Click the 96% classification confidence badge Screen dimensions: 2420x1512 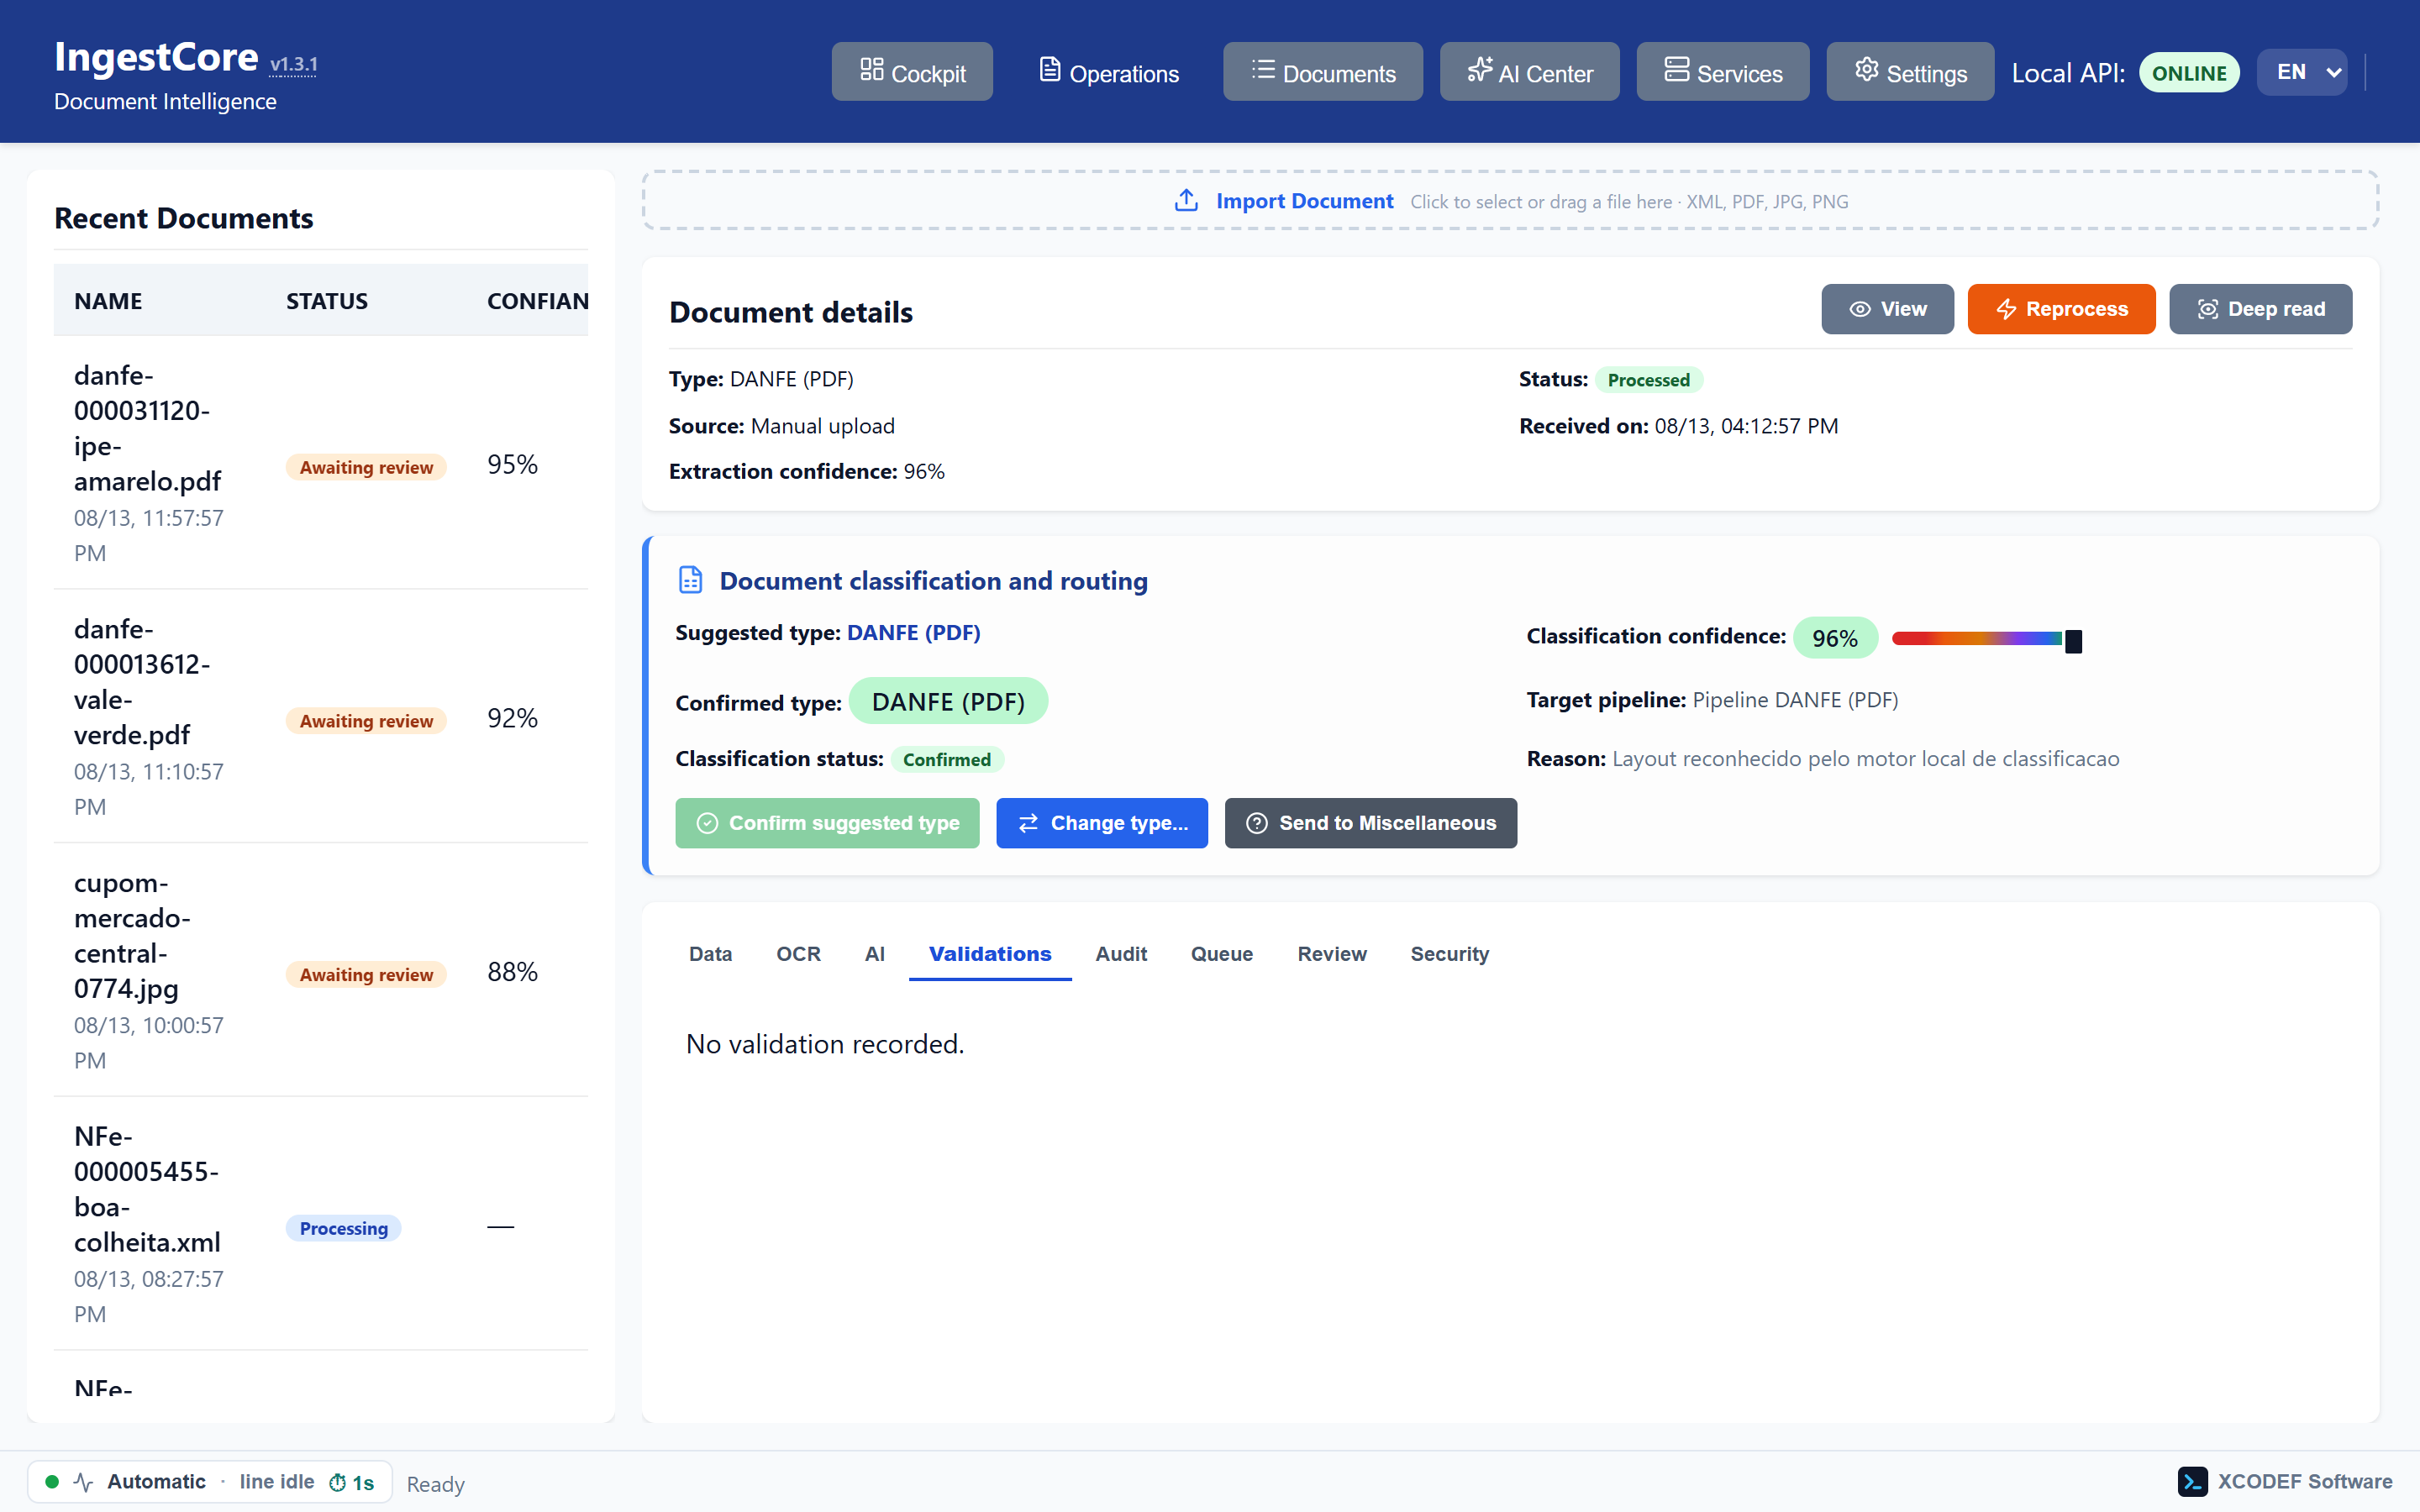[x=1835, y=638]
